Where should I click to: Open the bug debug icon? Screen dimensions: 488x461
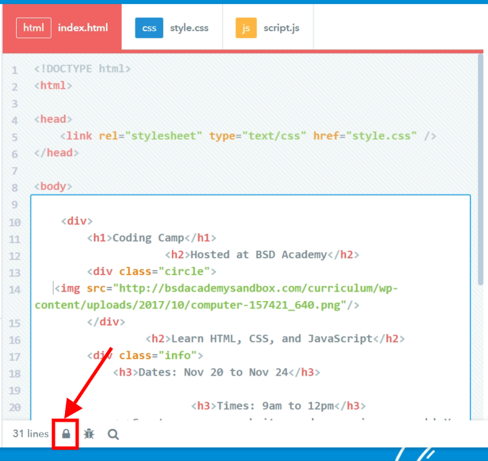tap(89, 434)
